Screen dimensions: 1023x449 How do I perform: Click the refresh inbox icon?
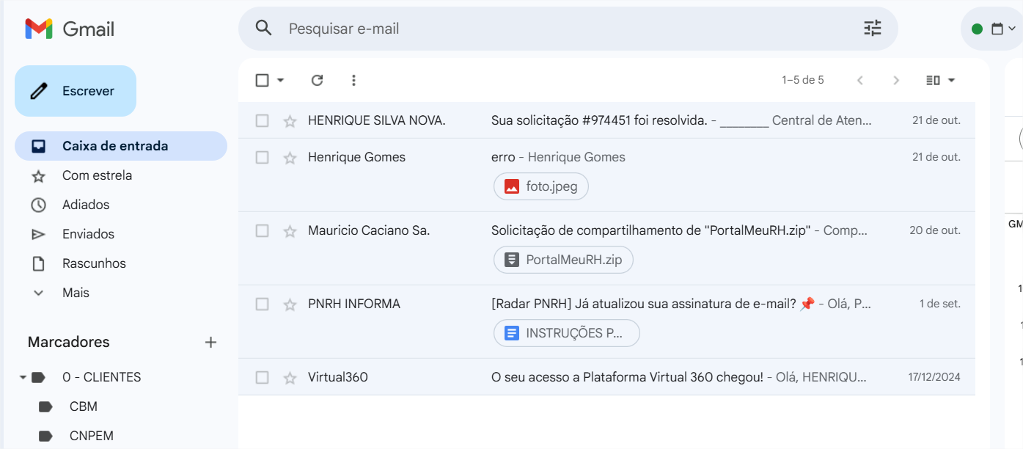pos(317,80)
